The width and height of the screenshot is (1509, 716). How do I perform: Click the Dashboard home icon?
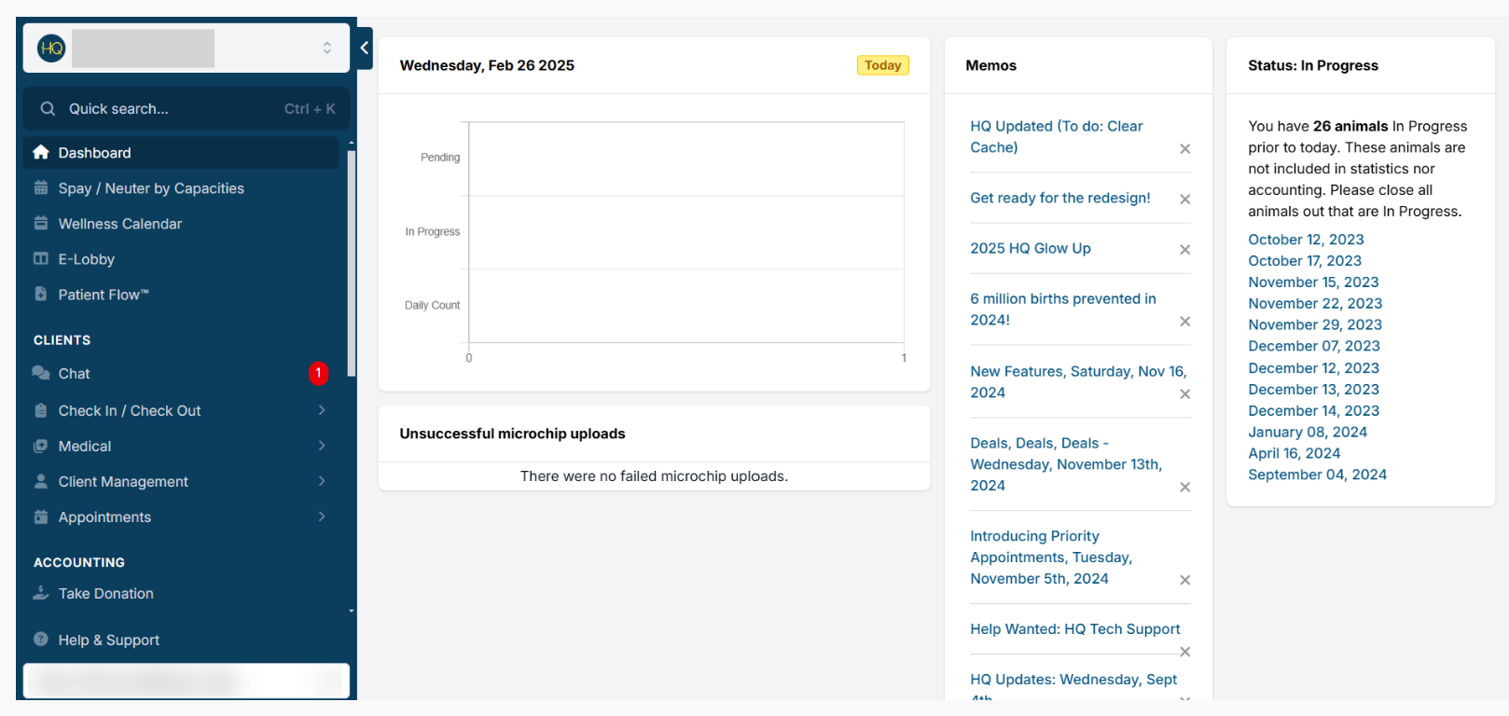coord(41,153)
